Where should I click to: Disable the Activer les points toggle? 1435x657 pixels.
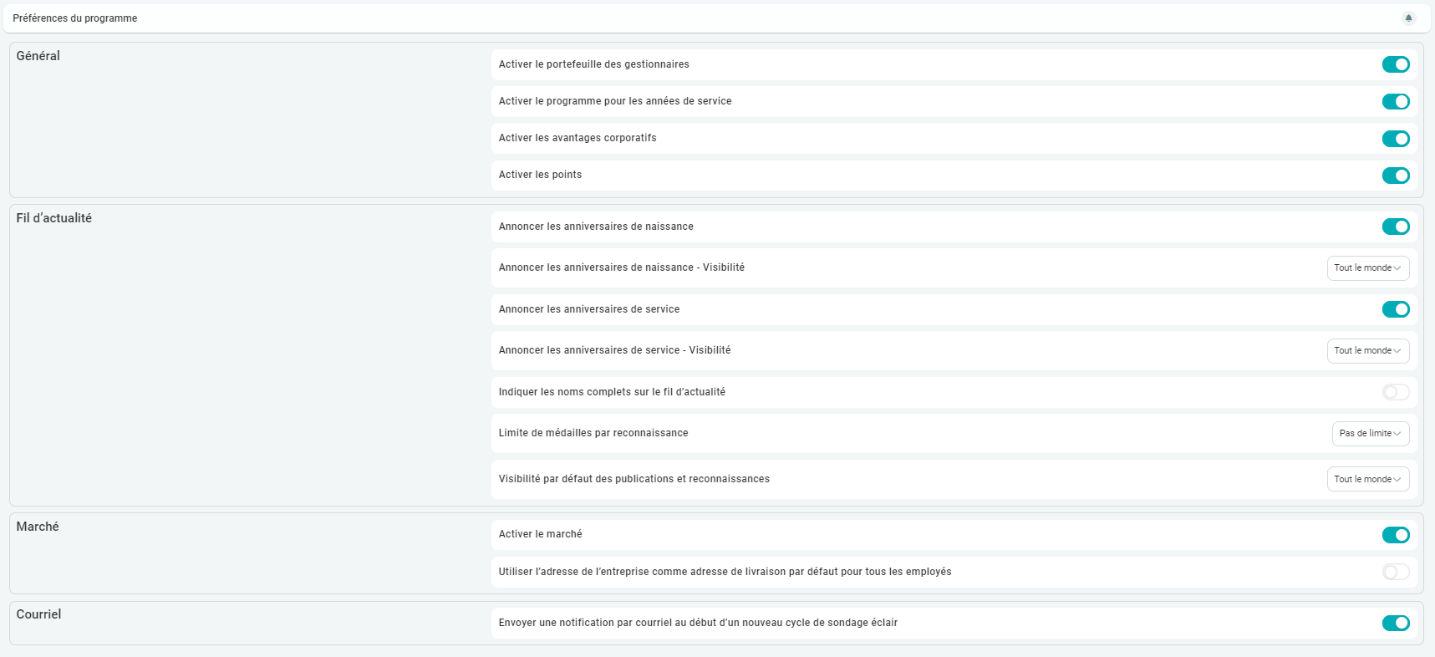click(1395, 176)
